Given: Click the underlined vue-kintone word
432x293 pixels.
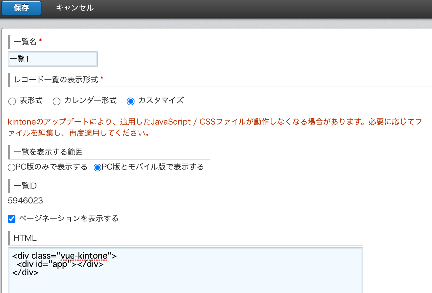Looking at the screenshot, I should click(x=84, y=256).
